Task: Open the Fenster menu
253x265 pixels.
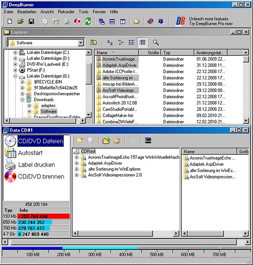Action: coord(99,12)
